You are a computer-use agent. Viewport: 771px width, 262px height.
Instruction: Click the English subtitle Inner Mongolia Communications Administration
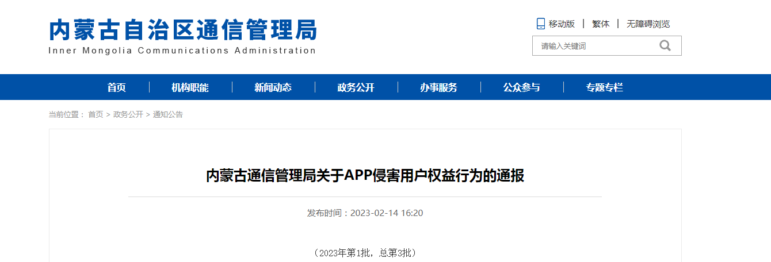point(182,51)
